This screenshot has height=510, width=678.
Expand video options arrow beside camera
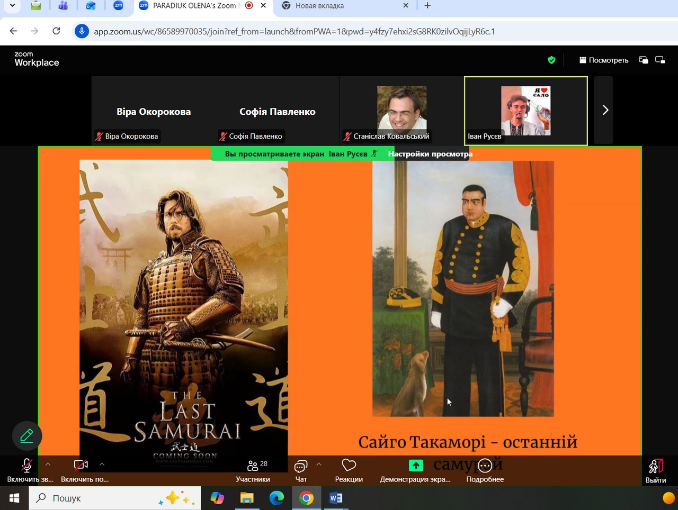click(x=102, y=465)
